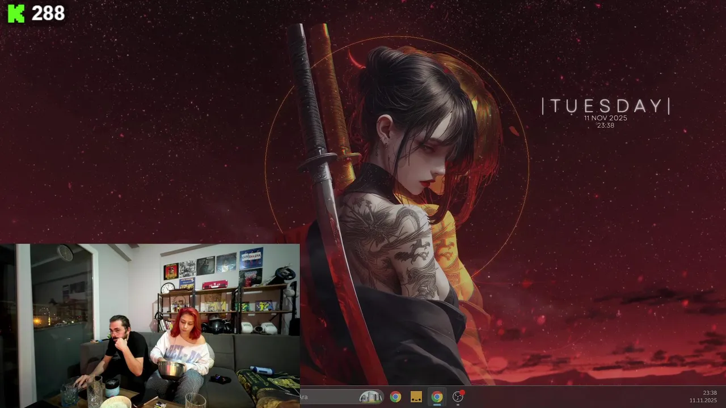Viewport: 726px width, 408px height.
Task: Click the search highlight image in search box
Action: pyautogui.click(x=371, y=397)
